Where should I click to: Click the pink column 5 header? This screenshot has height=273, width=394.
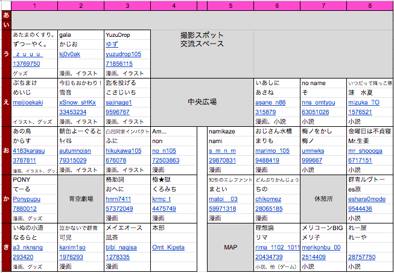click(x=230, y=5)
